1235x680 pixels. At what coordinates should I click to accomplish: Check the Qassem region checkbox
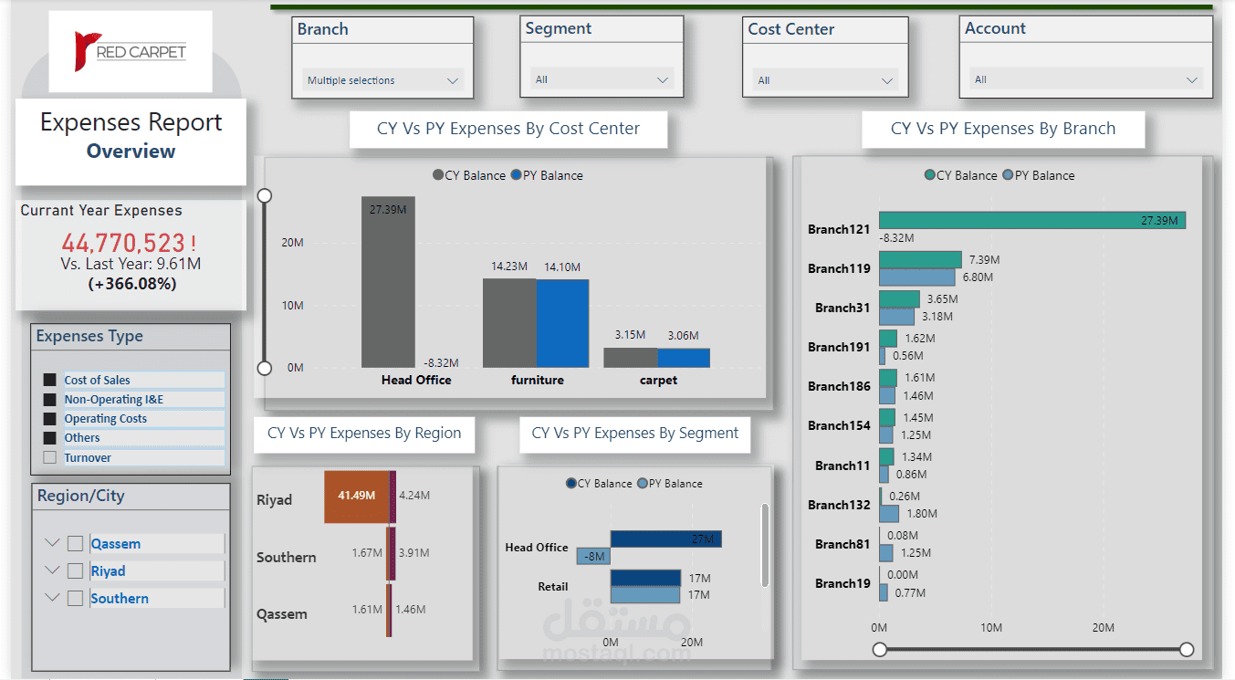75,543
